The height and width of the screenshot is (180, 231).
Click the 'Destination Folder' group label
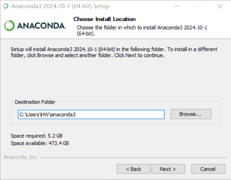pyautogui.click(x=35, y=102)
